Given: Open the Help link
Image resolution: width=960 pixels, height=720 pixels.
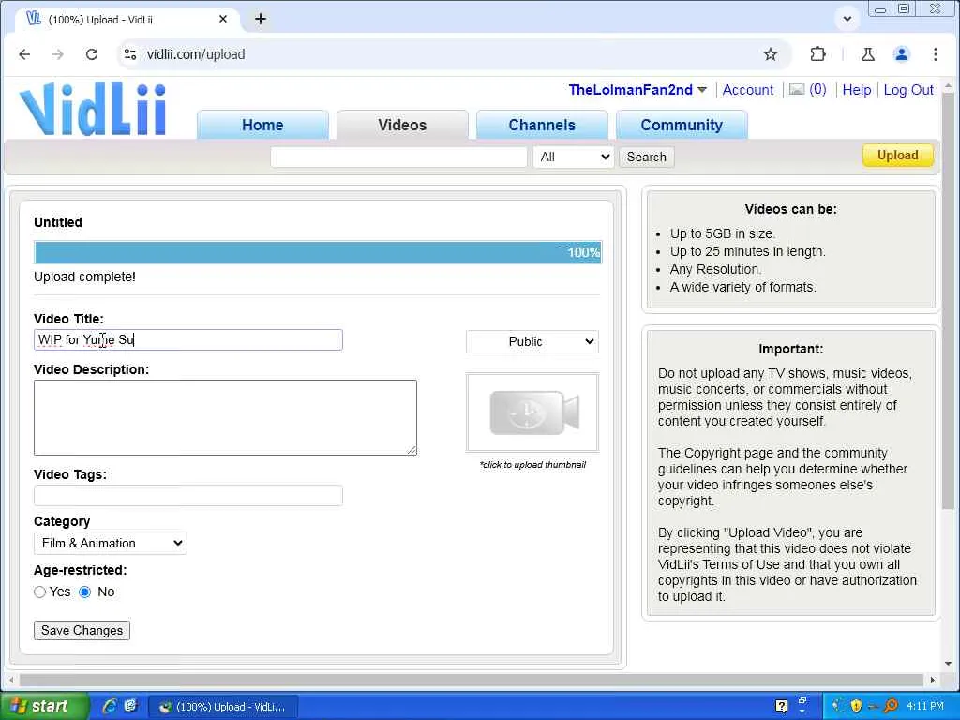Looking at the screenshot, I should tap(857, 90).
